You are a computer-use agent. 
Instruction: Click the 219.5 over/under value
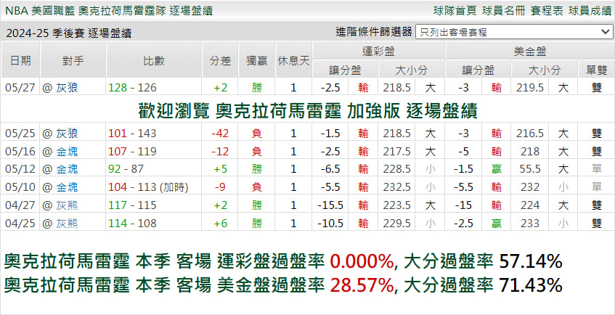point(530,88)
